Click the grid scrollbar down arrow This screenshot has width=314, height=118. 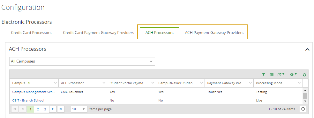click(305, 101)
